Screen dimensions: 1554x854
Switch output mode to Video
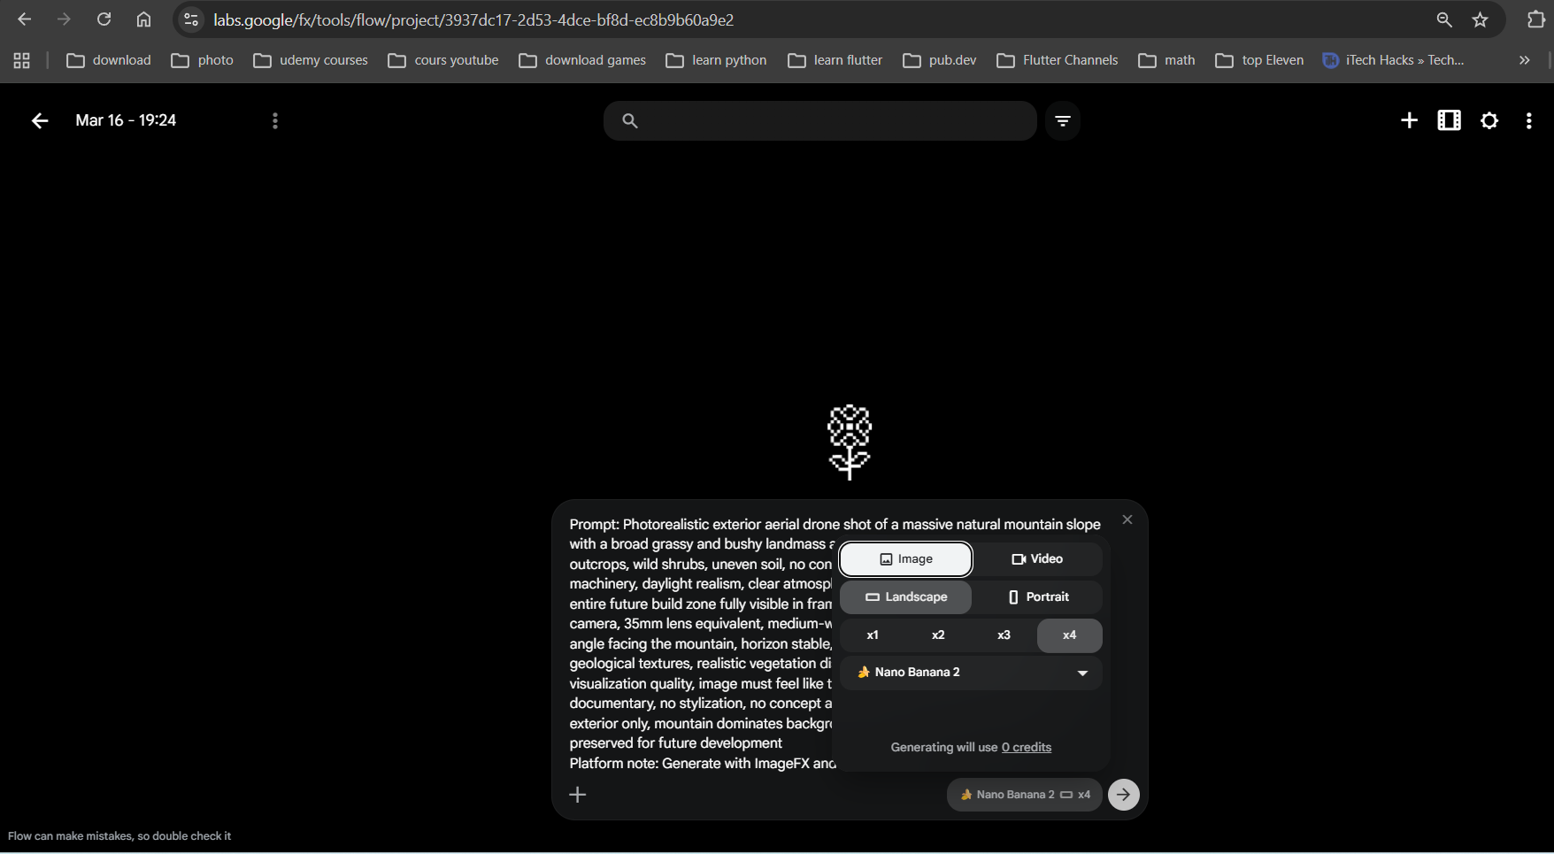[x=1037, y=558]
